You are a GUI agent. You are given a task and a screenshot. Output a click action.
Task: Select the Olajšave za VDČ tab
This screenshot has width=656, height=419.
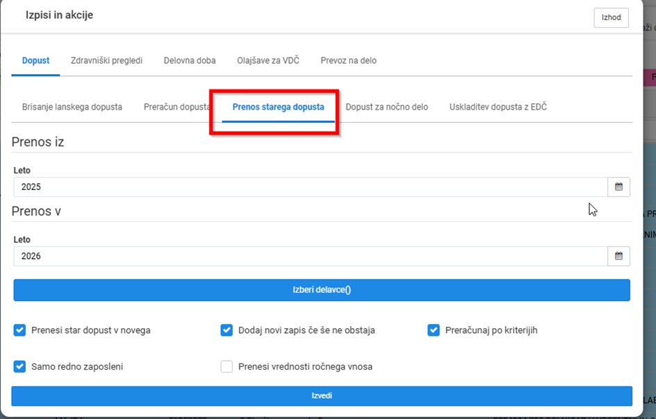click(268, 60)
